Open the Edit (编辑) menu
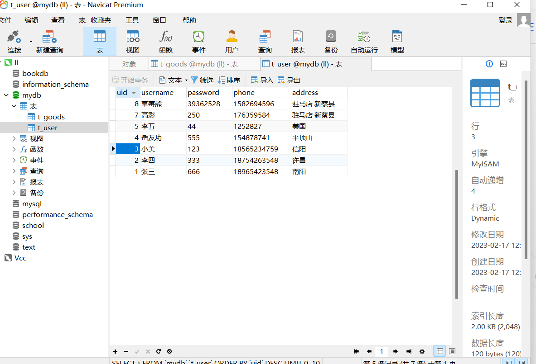Image resolution: width=536 pixels, height=364 pixels. point(31,20)
